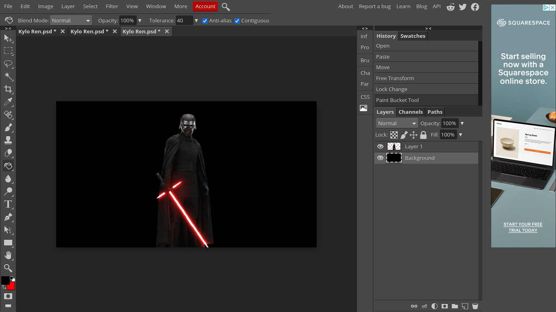Switch to the Paths tab

[x=435, y=112]
